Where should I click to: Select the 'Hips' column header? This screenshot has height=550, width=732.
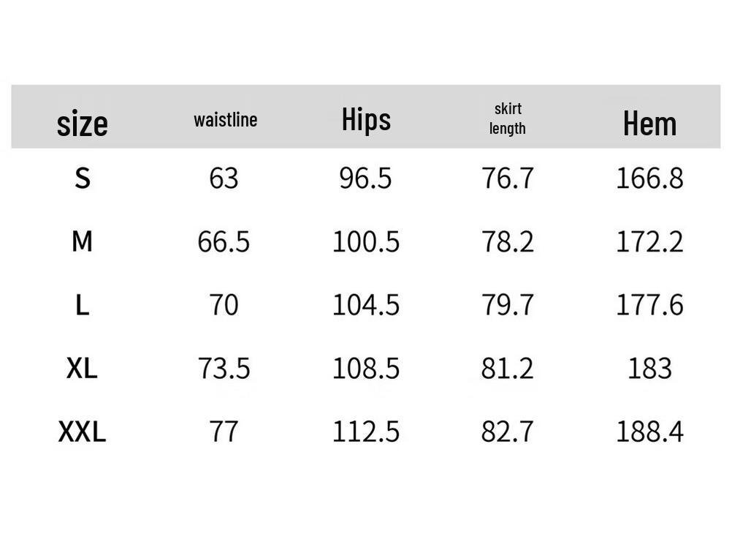tap(366, 119)
